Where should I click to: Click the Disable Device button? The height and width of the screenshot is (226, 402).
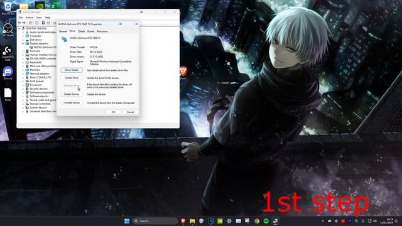tap(72, 94)
